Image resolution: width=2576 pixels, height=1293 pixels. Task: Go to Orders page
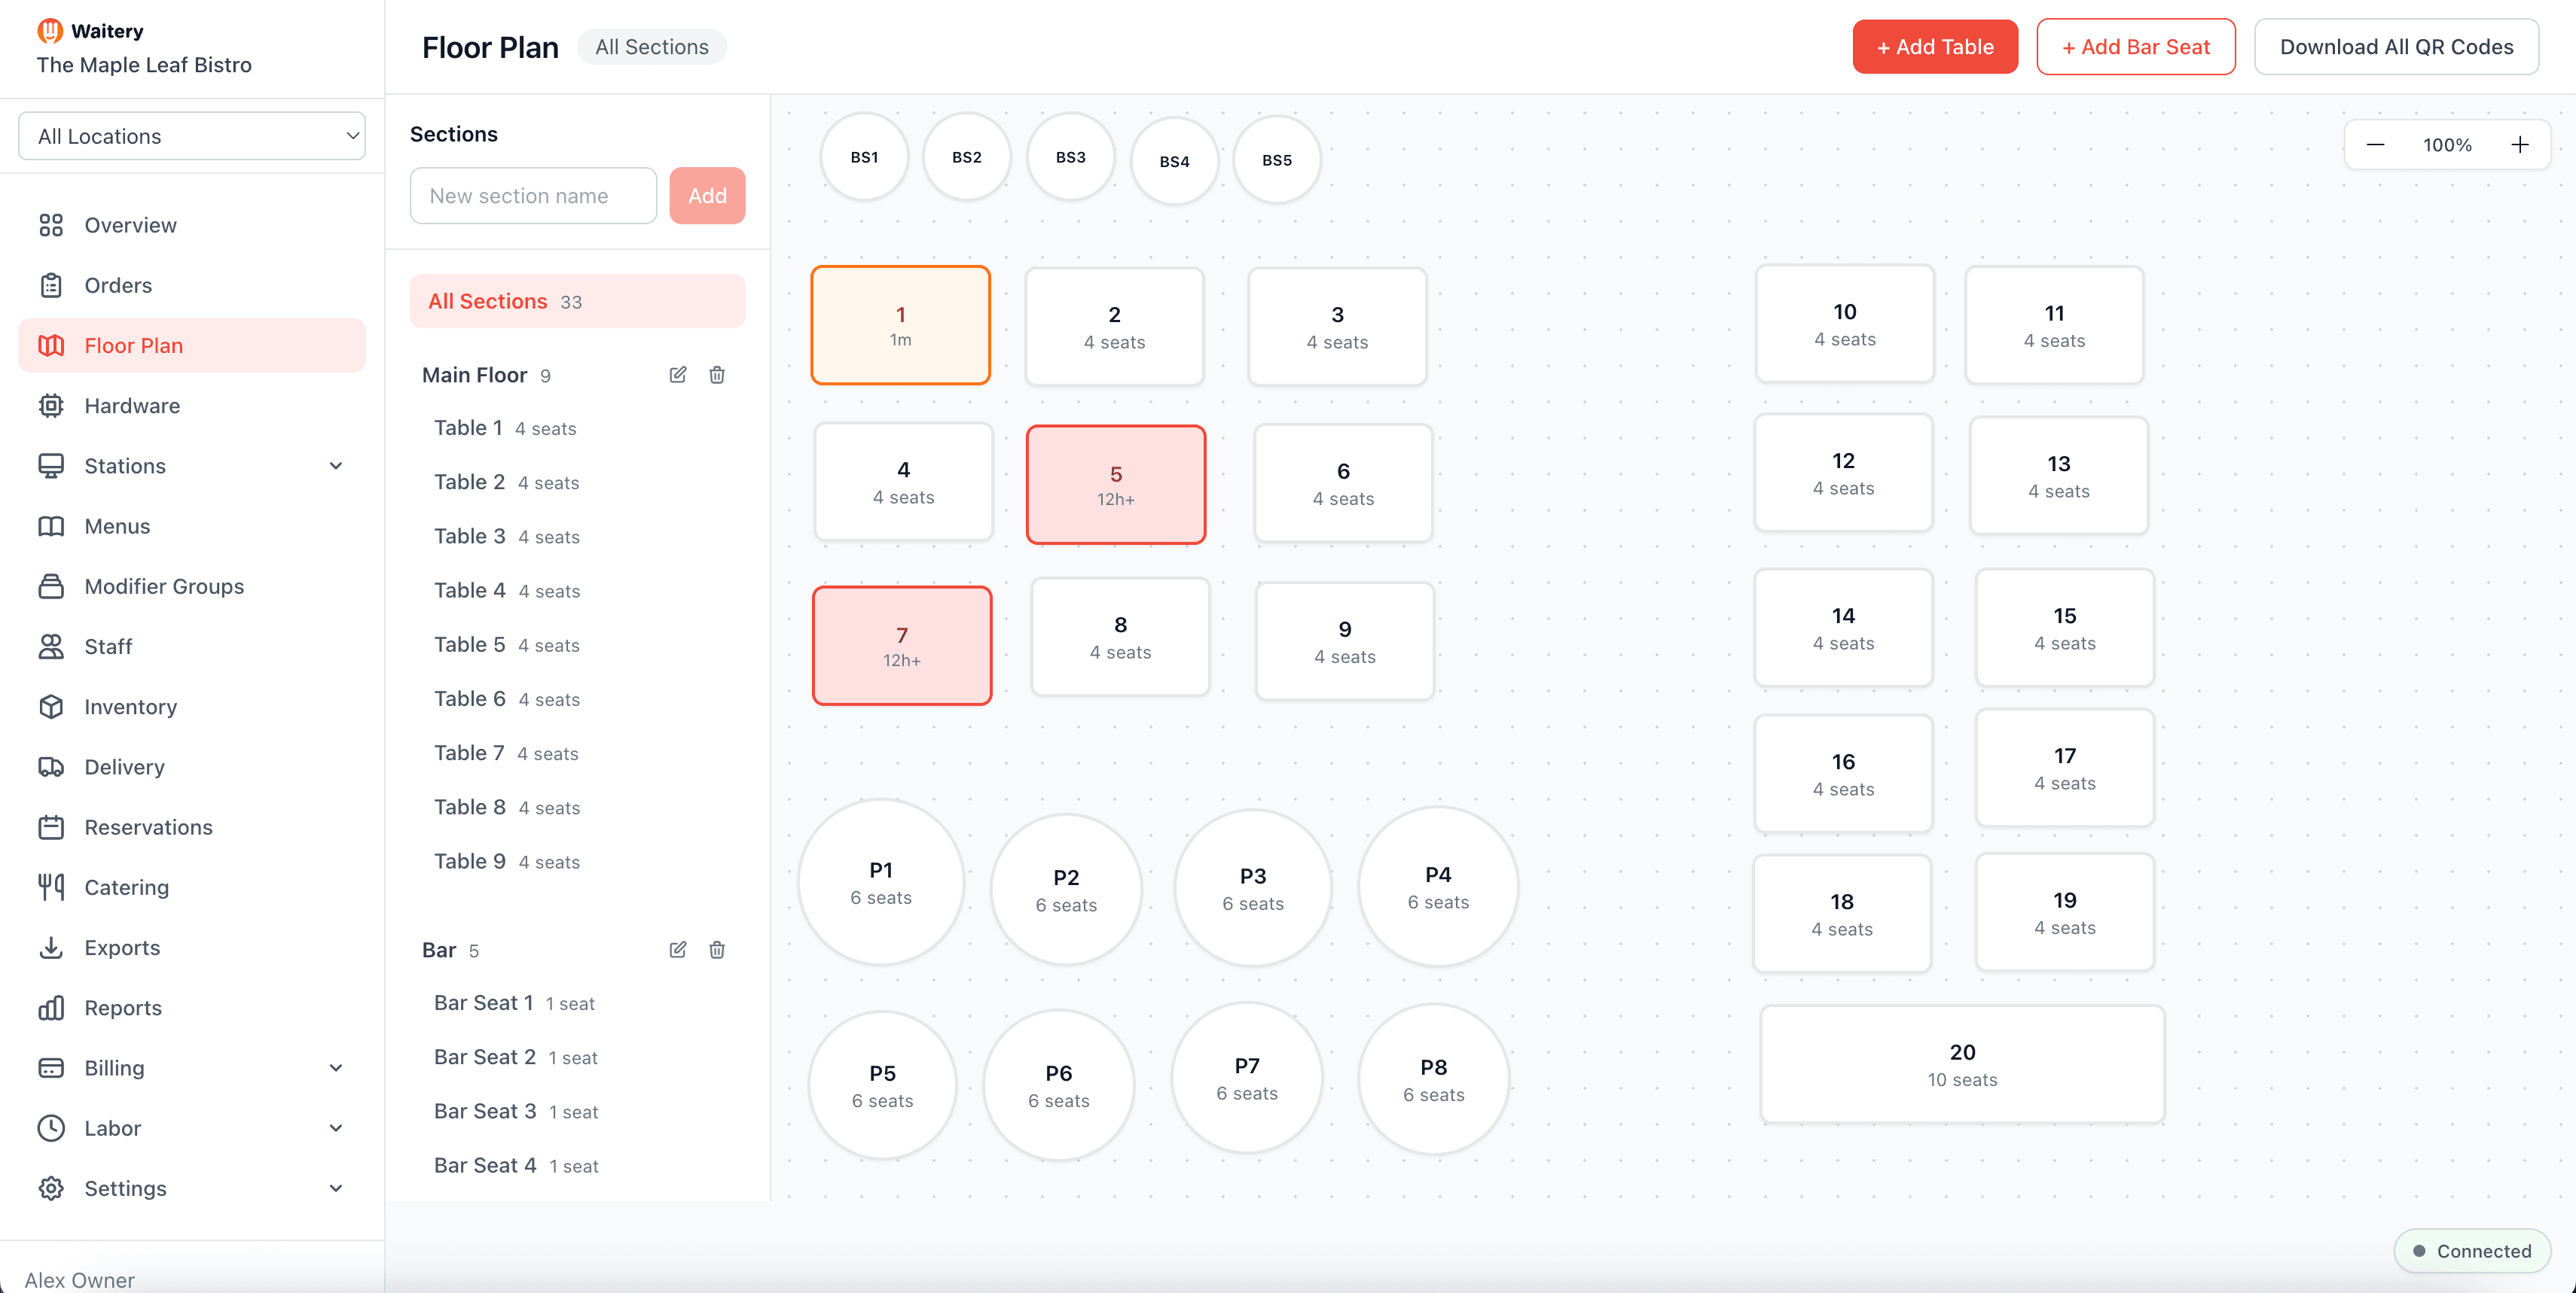click(x=192, y=286)
